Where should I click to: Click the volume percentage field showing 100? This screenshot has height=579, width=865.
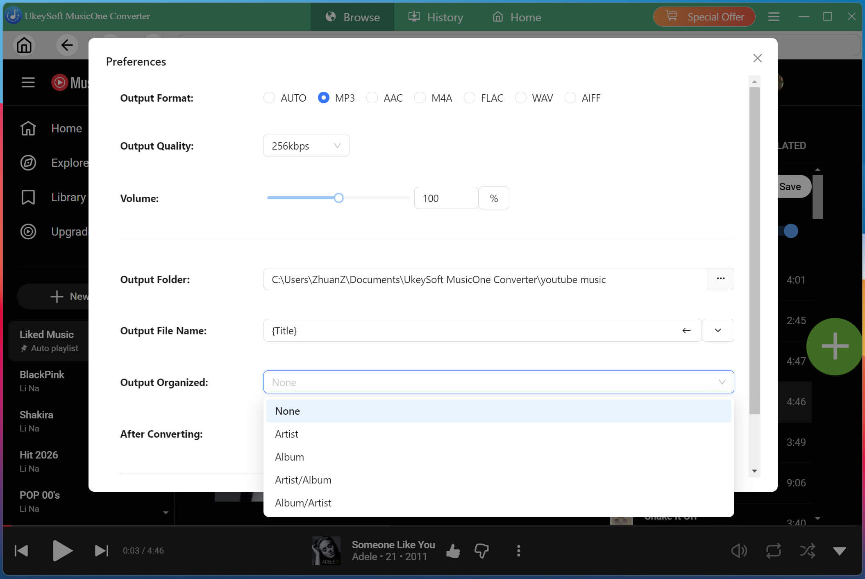[446, 198]
